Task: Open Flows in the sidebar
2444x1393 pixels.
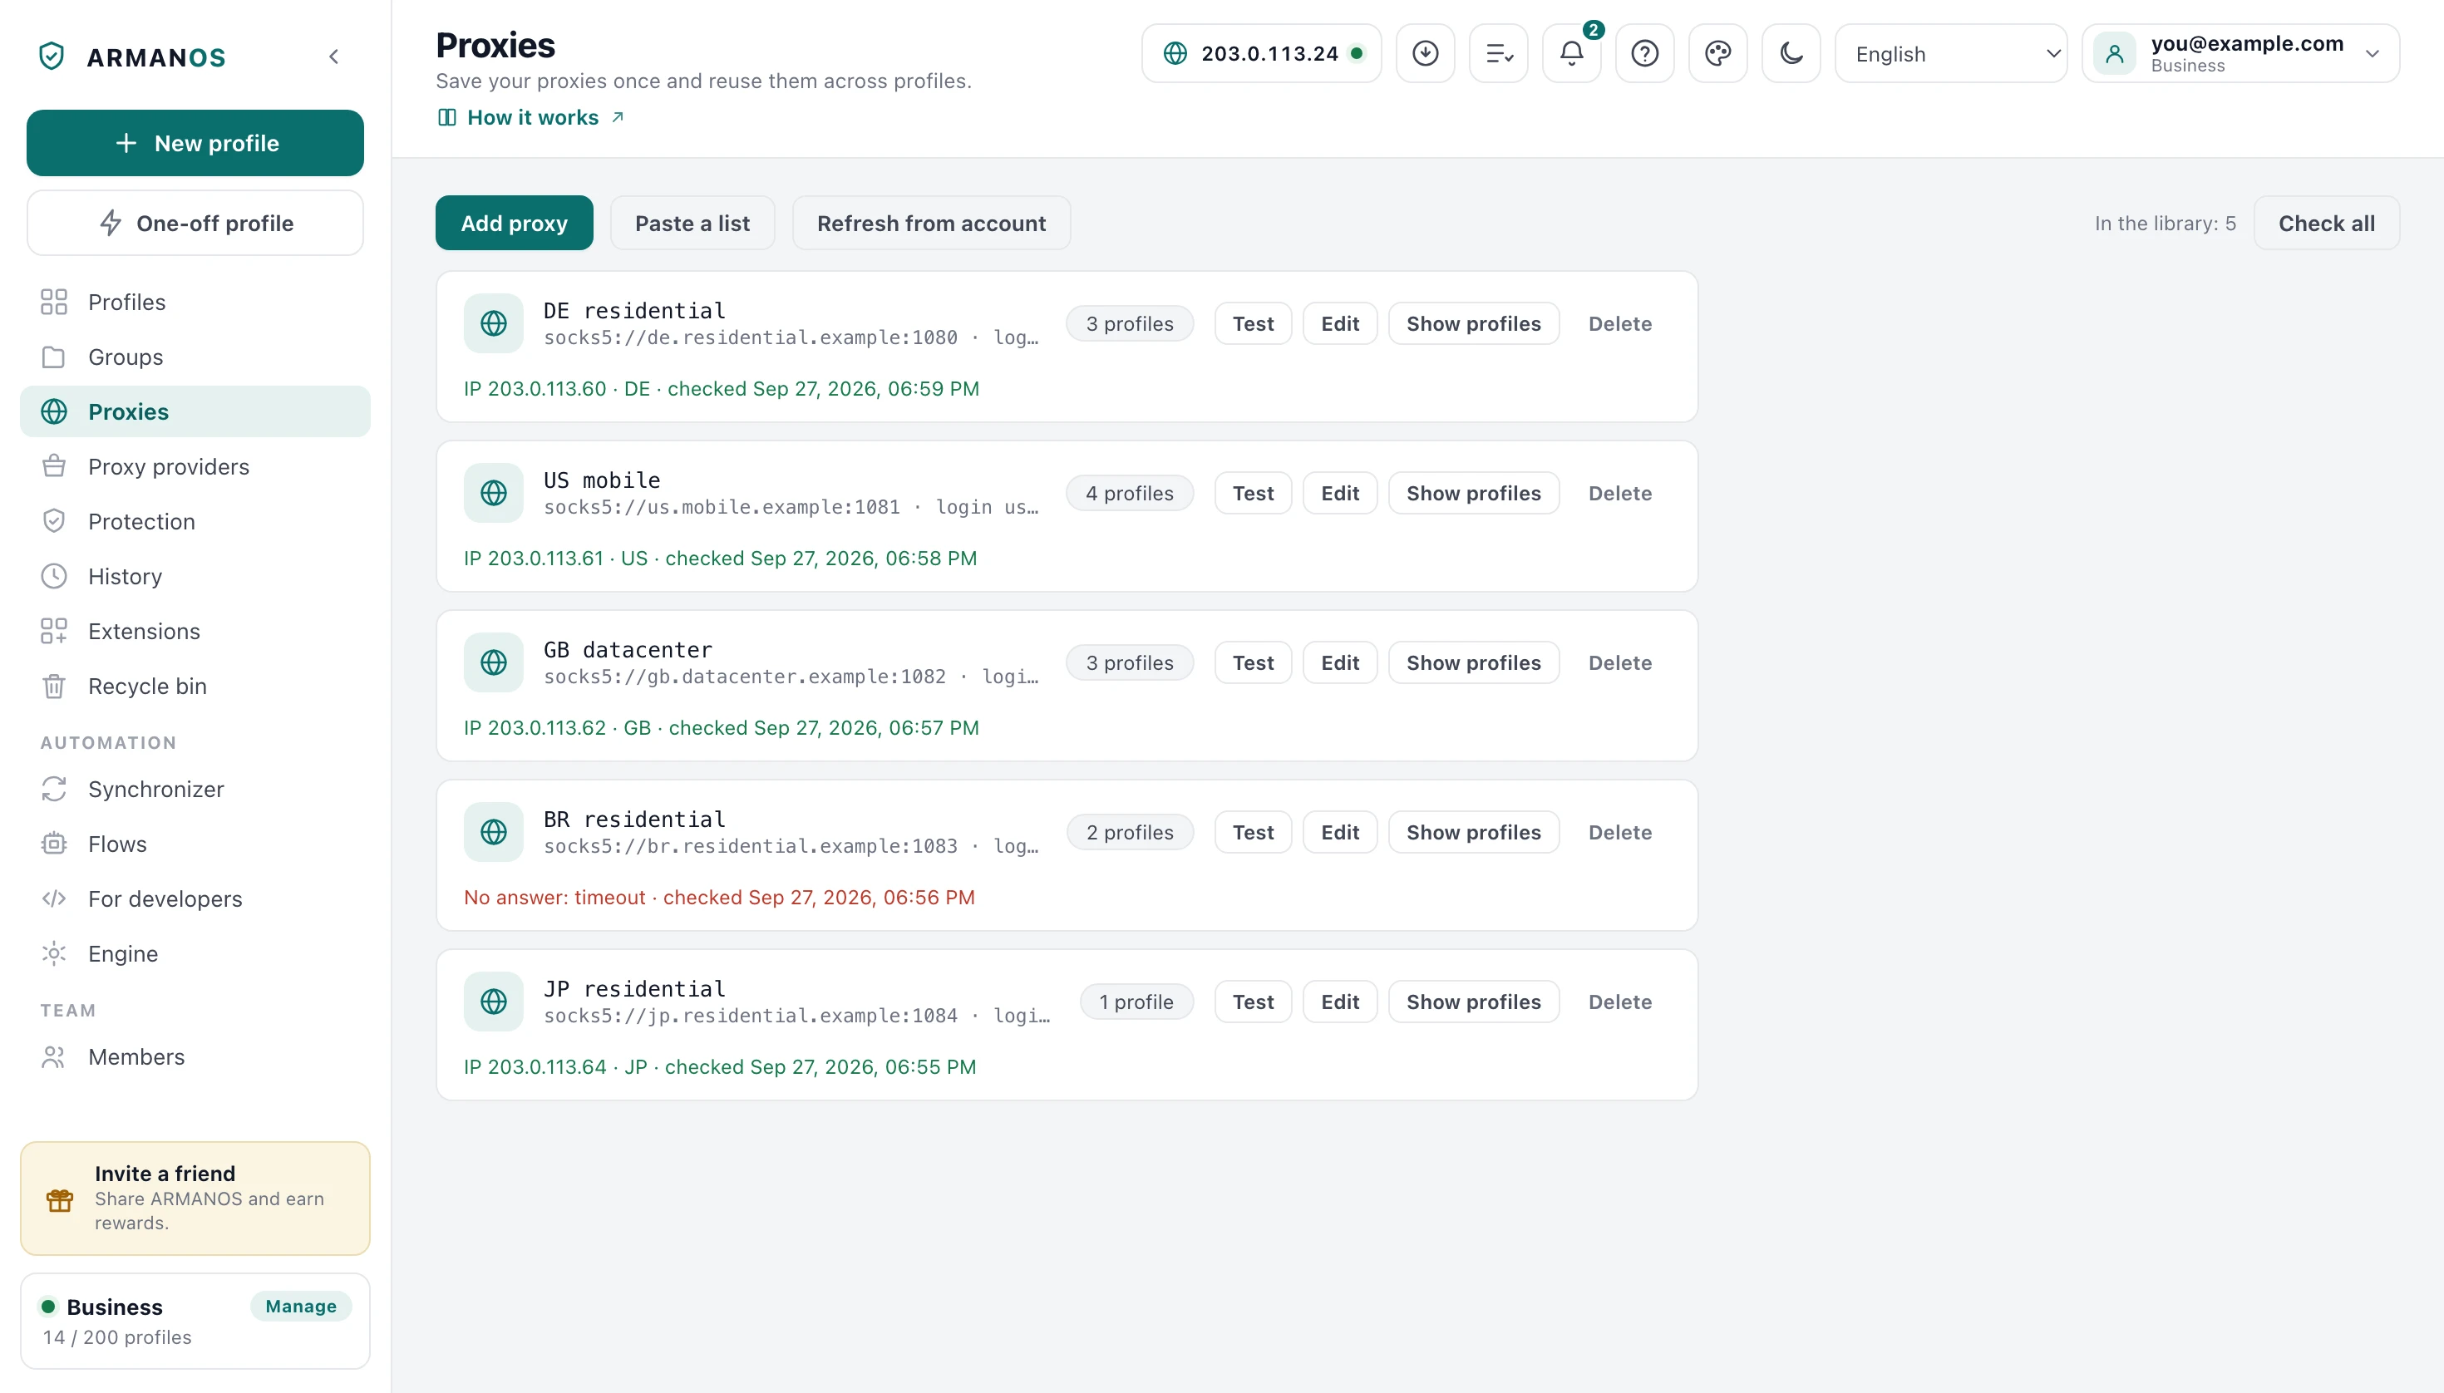Action: (x=195, y=844)
